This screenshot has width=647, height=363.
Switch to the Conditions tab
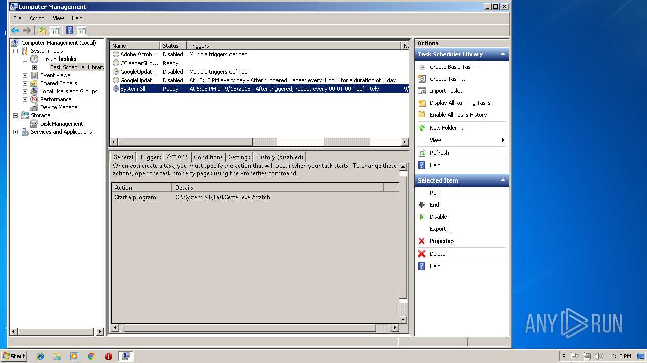coord(208,157)
